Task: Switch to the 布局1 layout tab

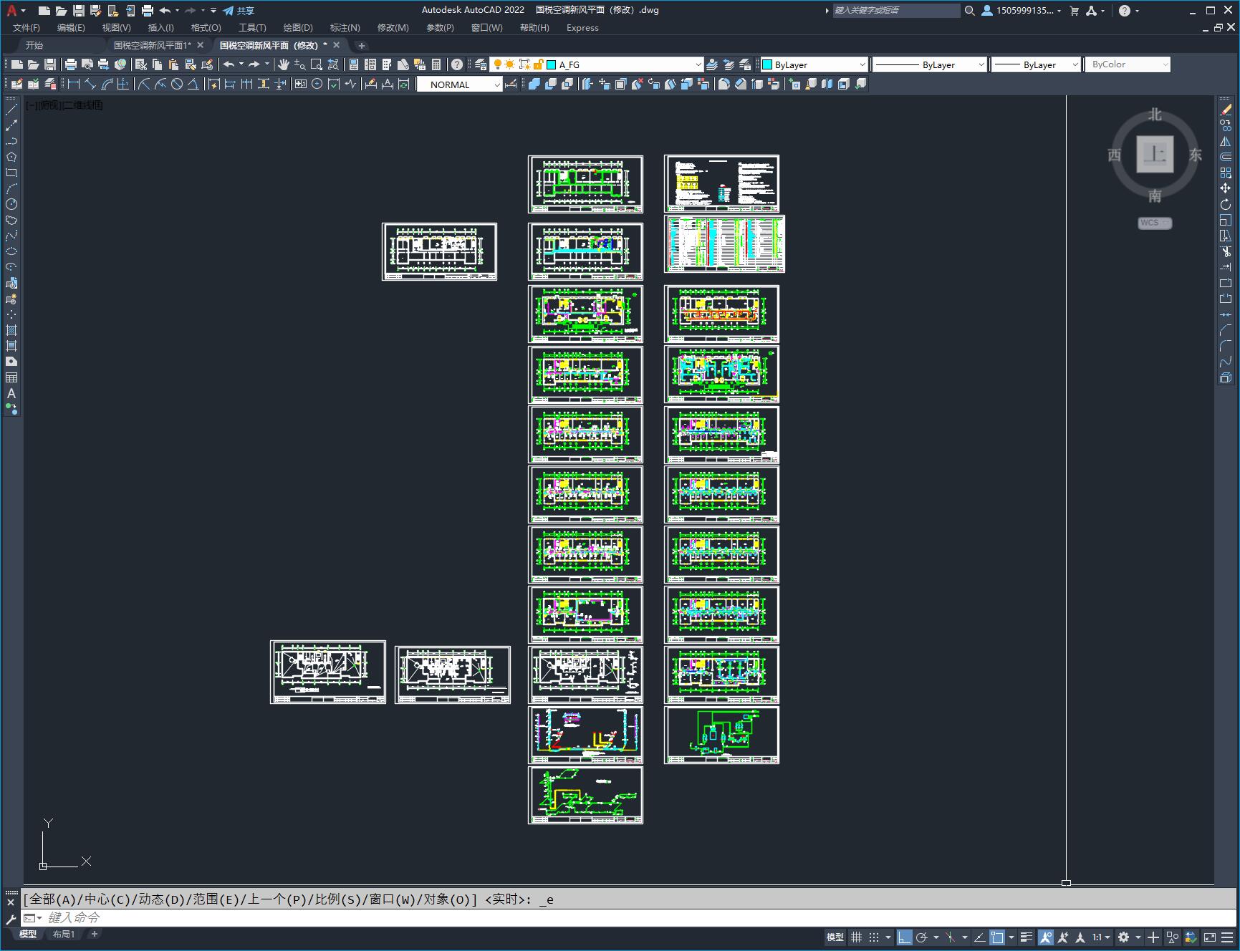Action: tap(64, 934)
